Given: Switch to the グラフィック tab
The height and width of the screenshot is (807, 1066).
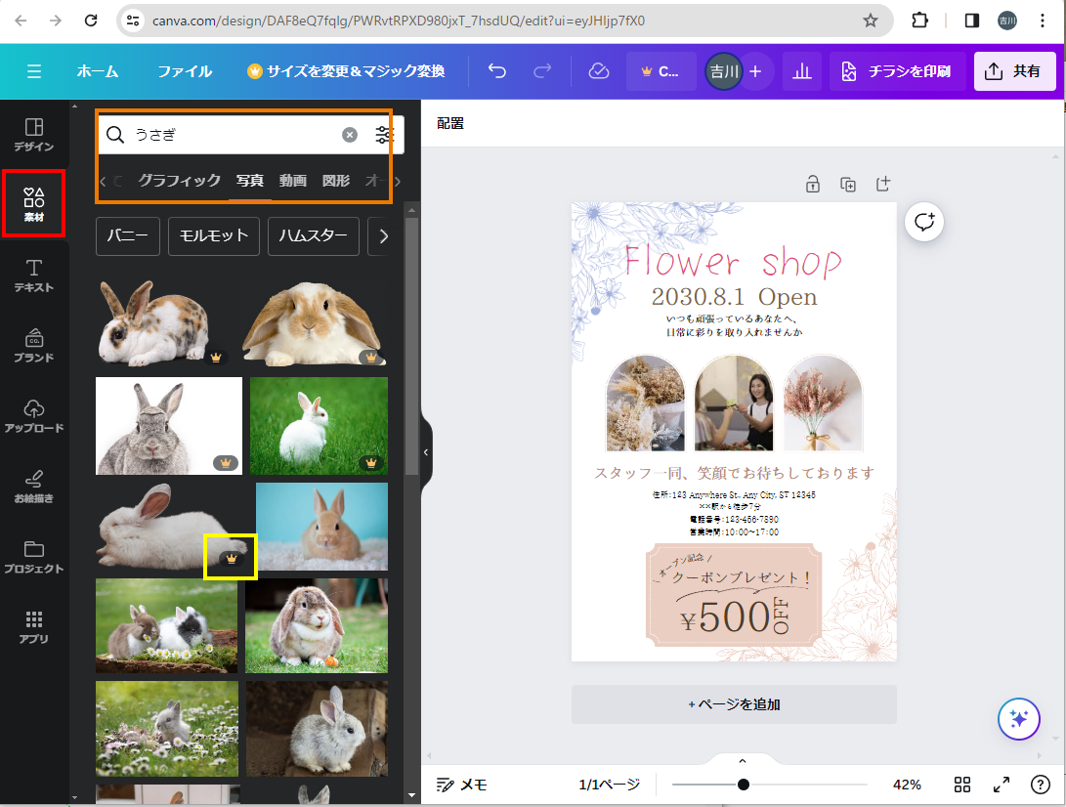Looking at the screenshot, I should [x=180, y=181].
